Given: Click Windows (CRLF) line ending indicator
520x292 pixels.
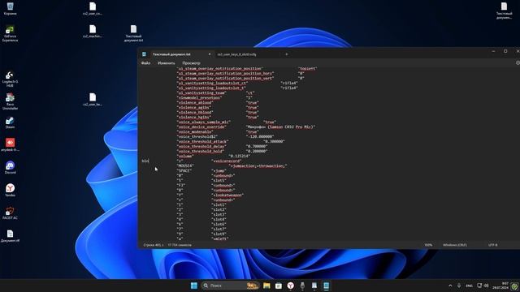Looking at the screenshot, I should pyautogui.click(x=455, y=245).
